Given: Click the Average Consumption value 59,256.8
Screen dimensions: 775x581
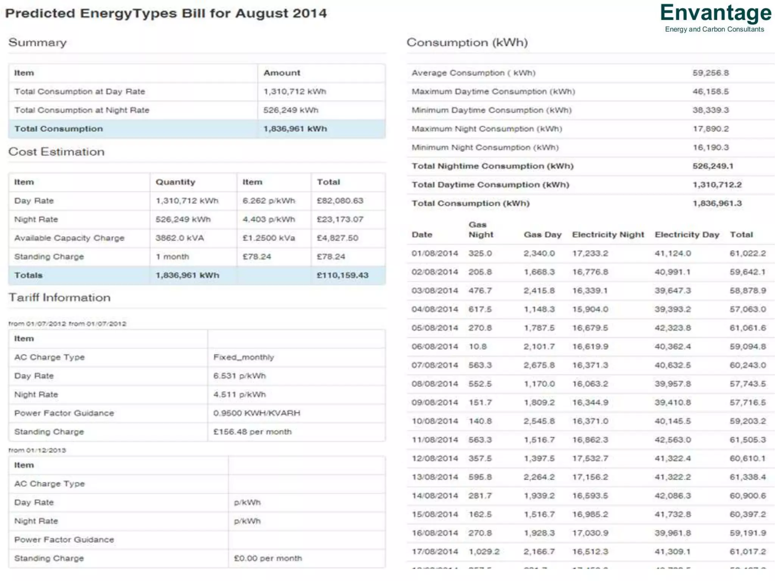Looking at the screenshot, I should pos(710,73).
